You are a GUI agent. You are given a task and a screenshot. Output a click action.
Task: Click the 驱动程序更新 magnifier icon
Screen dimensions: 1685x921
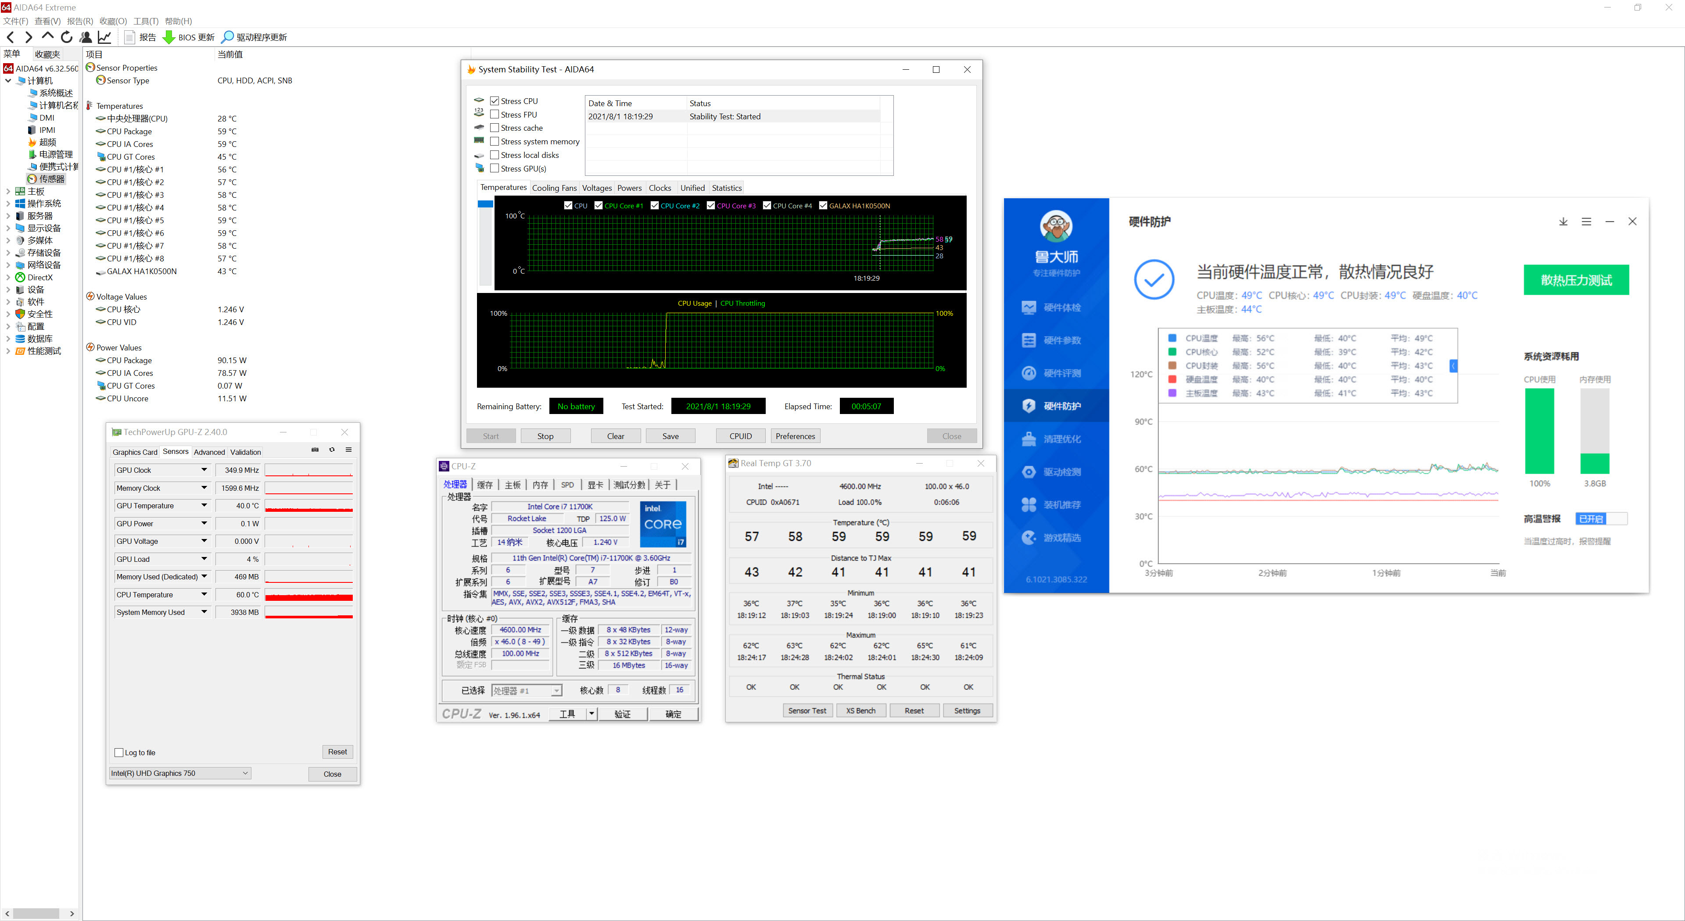(227, 37)
